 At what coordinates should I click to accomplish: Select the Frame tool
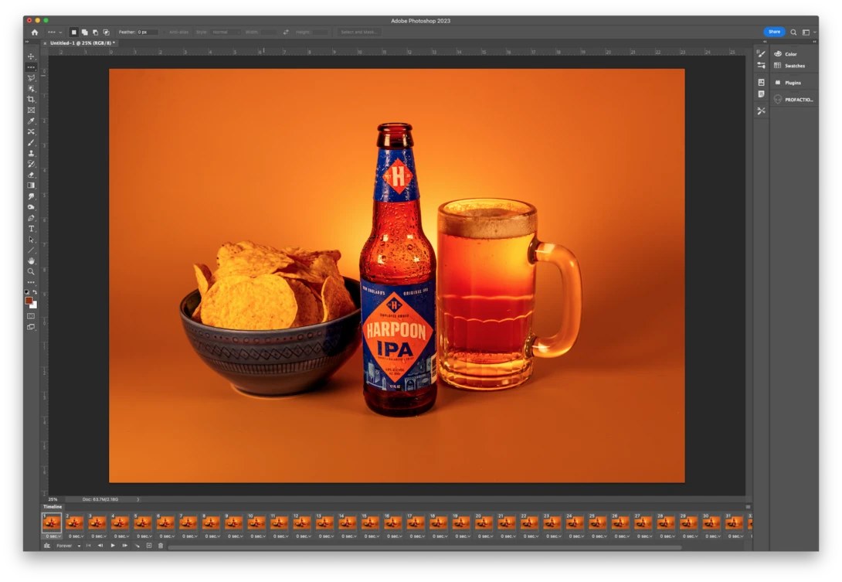(x=31, y=111)
